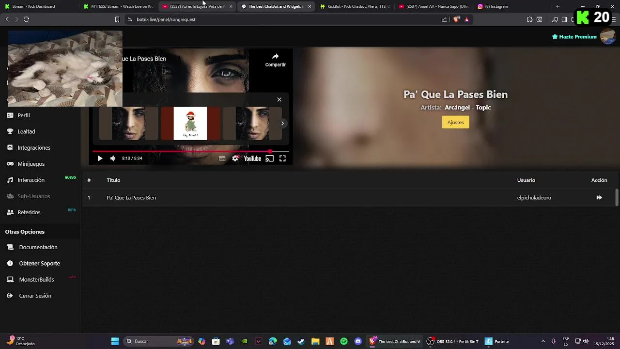Image resolution: width=620 pixels, height=349 pixels.
Task: Switch to Anuel AA Nunca Sapo tab
Action: coord(434,6)
